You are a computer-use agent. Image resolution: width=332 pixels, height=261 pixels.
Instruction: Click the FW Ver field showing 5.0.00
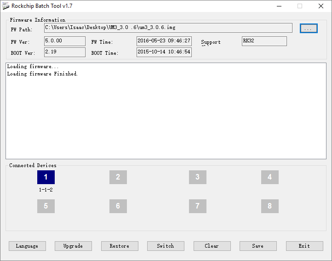pyautogui.click(x=65, y=41)
